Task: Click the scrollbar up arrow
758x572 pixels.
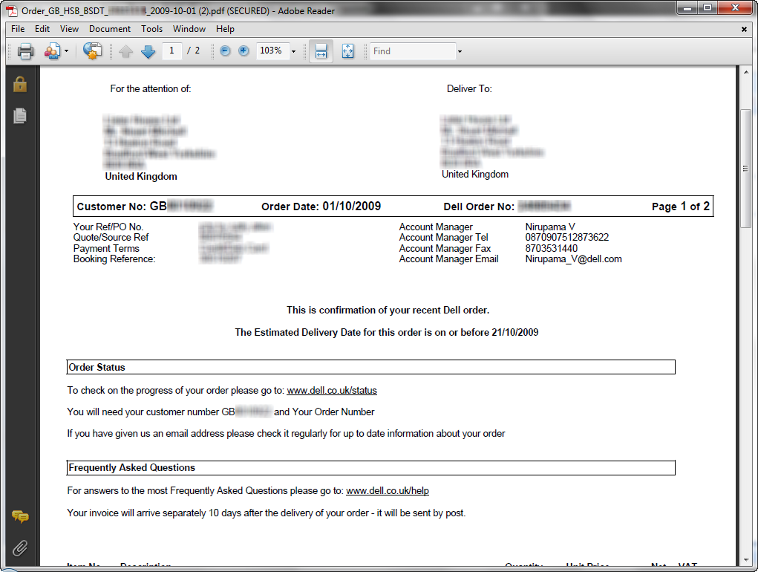Action: click(746, 72)
